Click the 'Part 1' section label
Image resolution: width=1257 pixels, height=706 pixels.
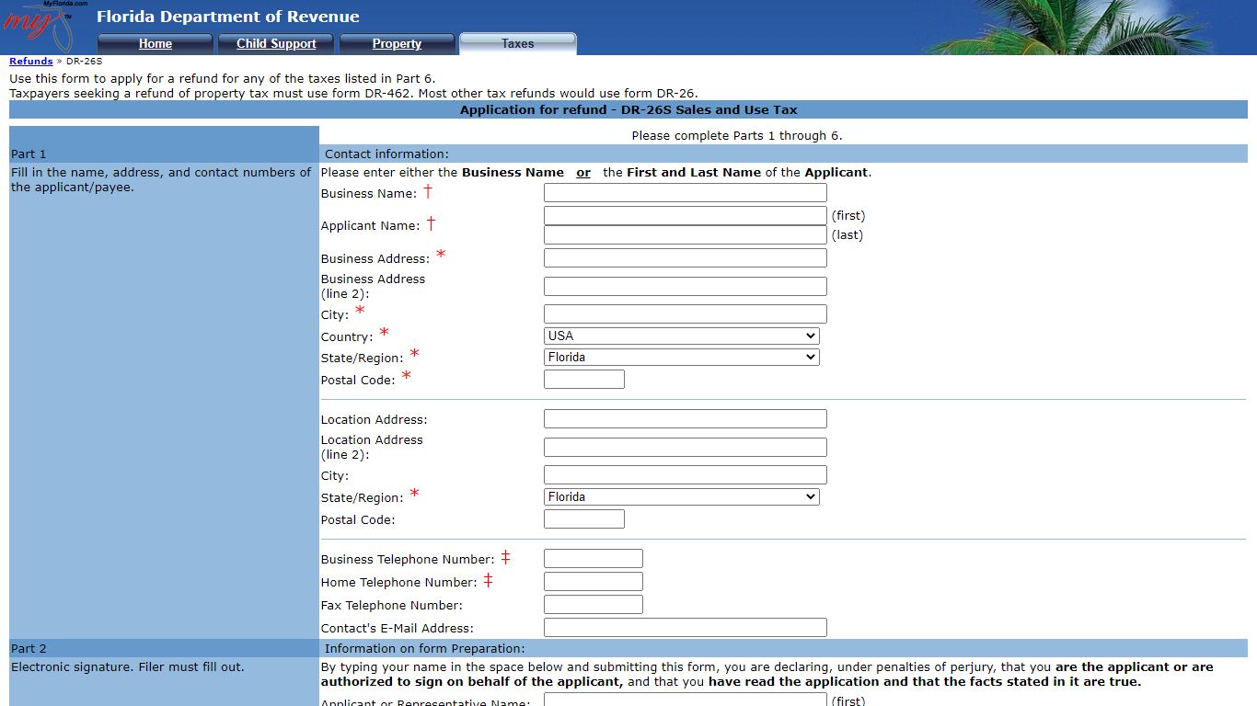pos(29,154)
